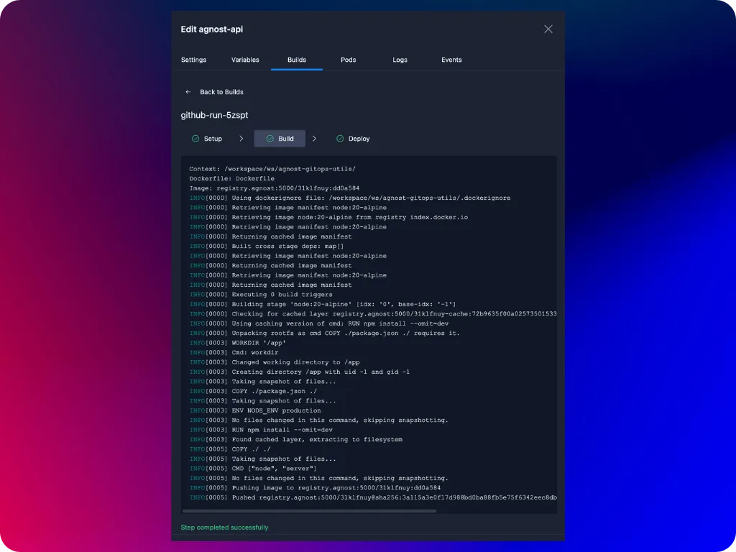This screenshot has height=552, width=736.
Task: Click the Deploy step checkmark icon
Action: tap(340, 139)
